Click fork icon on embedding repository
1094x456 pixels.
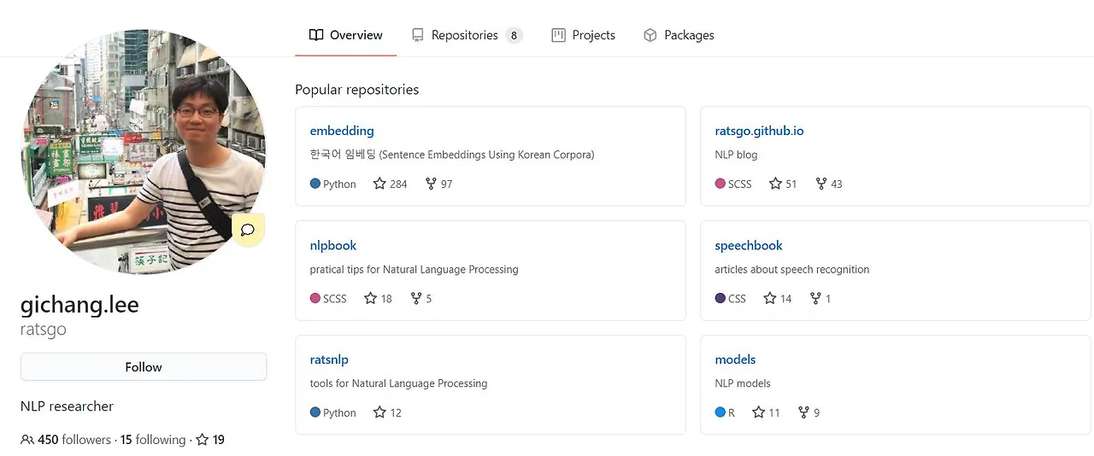[431, 184]
